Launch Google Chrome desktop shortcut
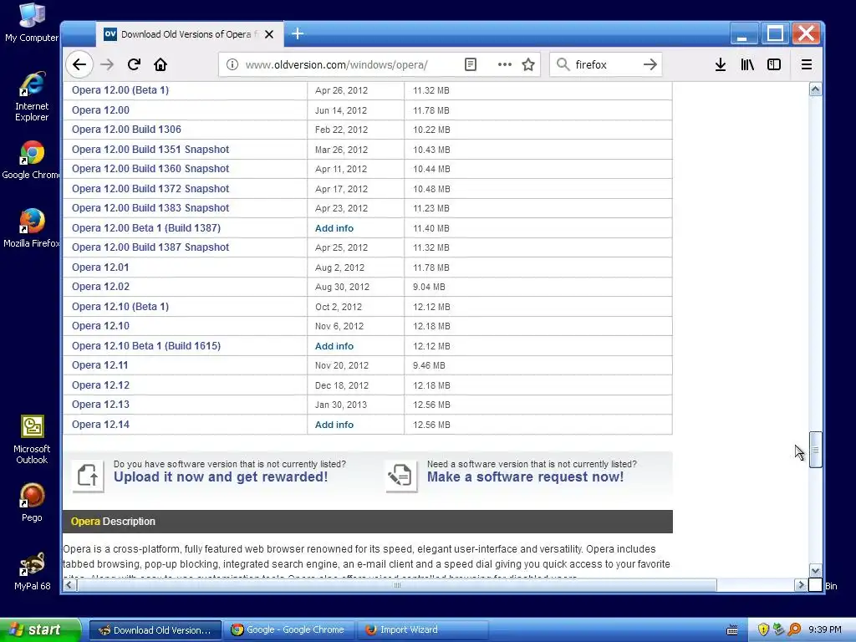 coord(32,160)
